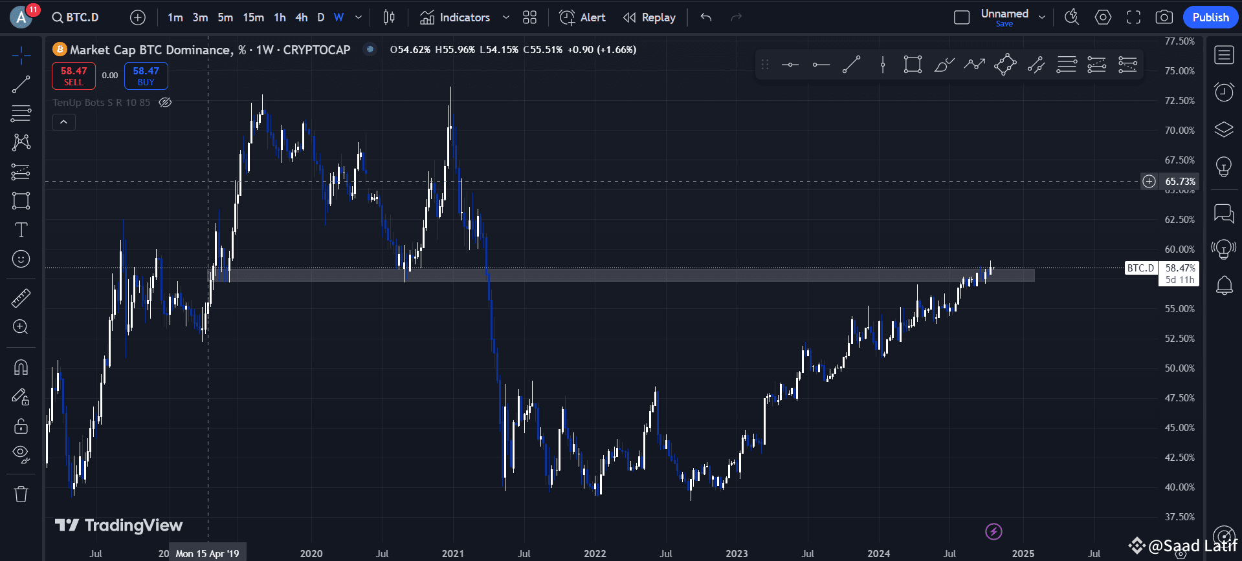The width and height of the screenshot is (1242, 561).
Task: Open notifications bell in right sidebar
Action: click(1224, 286)
